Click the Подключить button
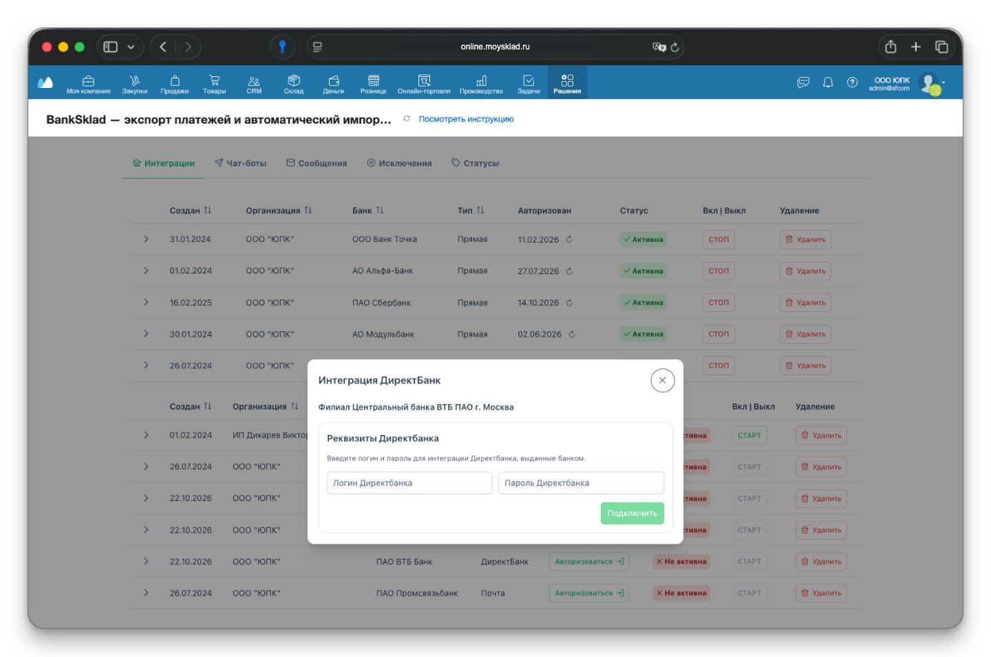Image resolution: width=991 pixels, height=657 pixels. [x=632, y=513]
